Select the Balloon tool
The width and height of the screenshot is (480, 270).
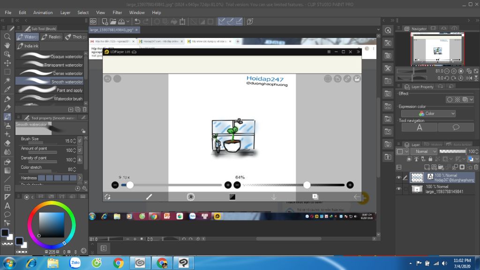(7, 214)
